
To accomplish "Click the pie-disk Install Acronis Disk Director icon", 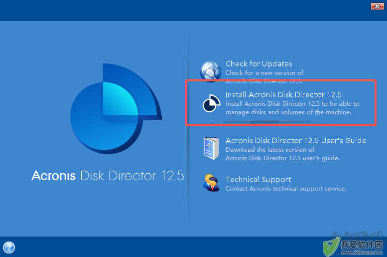I will [x=211, y=103].
